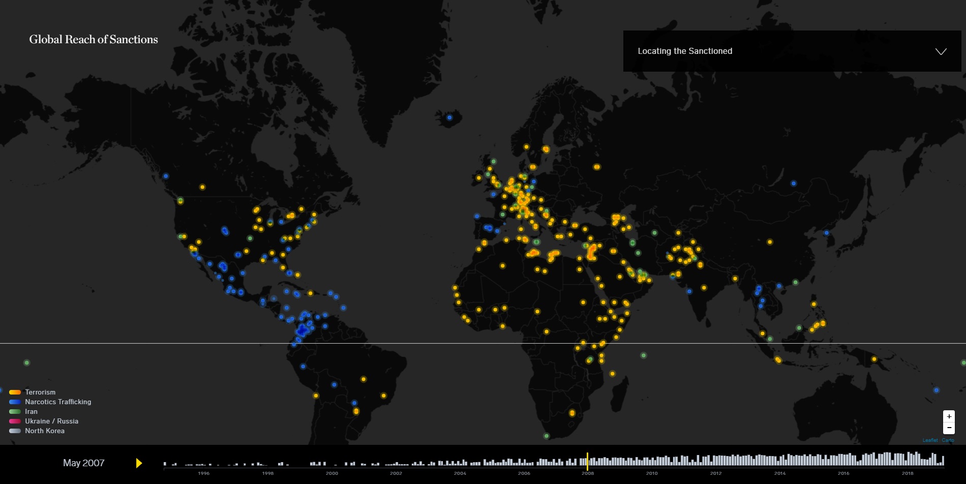Image resolution: width=966 pixels, height=484 pixels.
Task: Click the May 2007 date label
Action: coord(84,463)
